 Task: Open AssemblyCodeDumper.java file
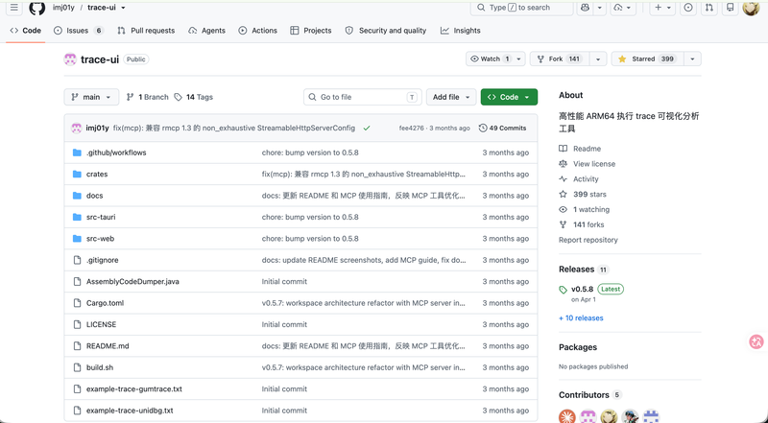pos(132,281)
